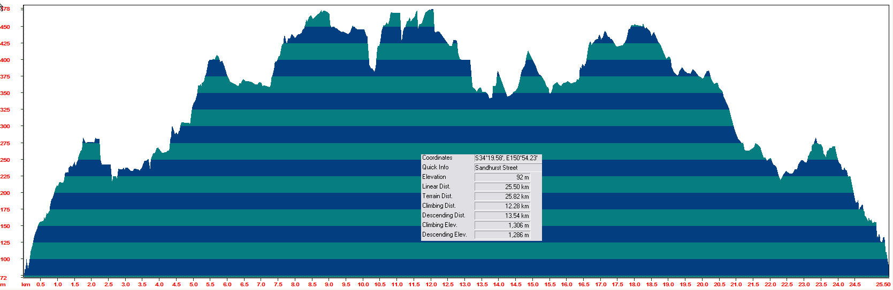
Task: Select the Quick Info 'Sandhurst Street' field
Action: click(x=507, y=168)
